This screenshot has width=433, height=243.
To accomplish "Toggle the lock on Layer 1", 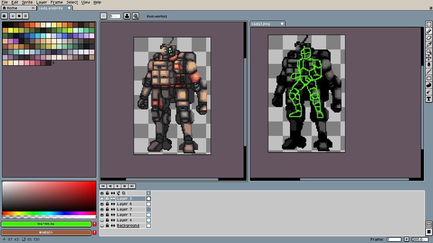I will (x=107, y=215).
